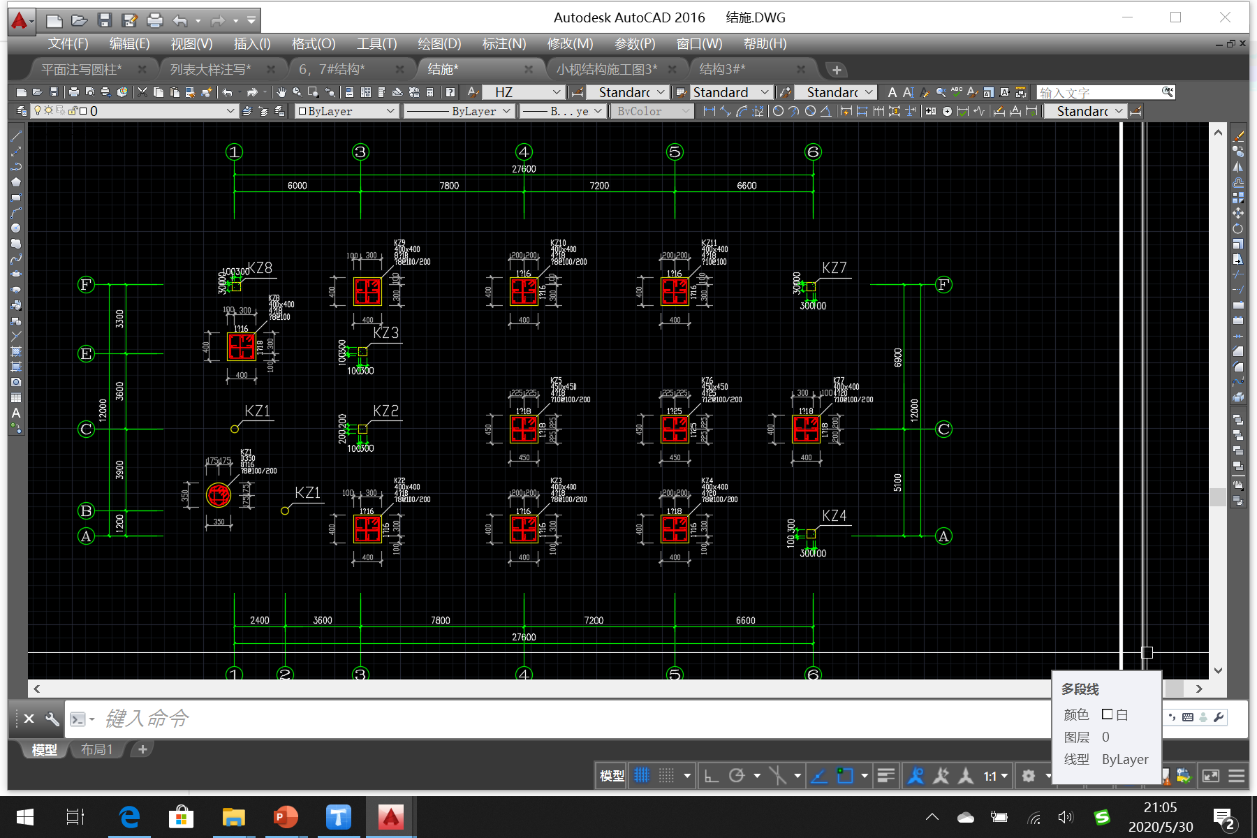Switch to the 布局1 layout tab
Viewport: 1257px width, 838px height.
[96, 749]
